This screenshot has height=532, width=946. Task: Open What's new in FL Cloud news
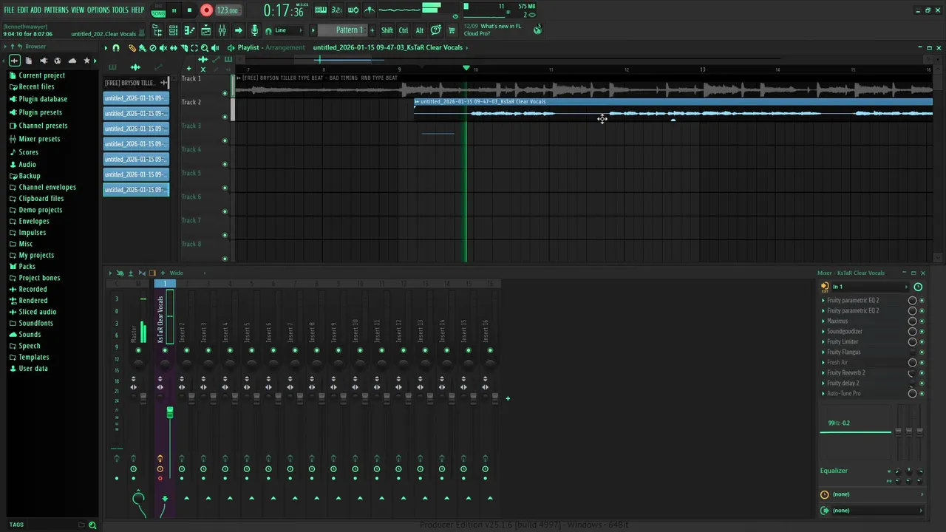tap(492, 30)
